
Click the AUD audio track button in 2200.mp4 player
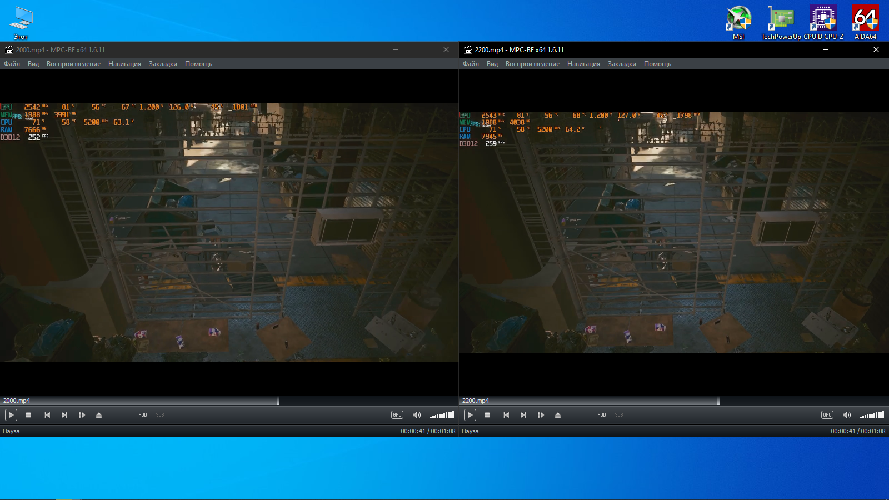(602, 415)
